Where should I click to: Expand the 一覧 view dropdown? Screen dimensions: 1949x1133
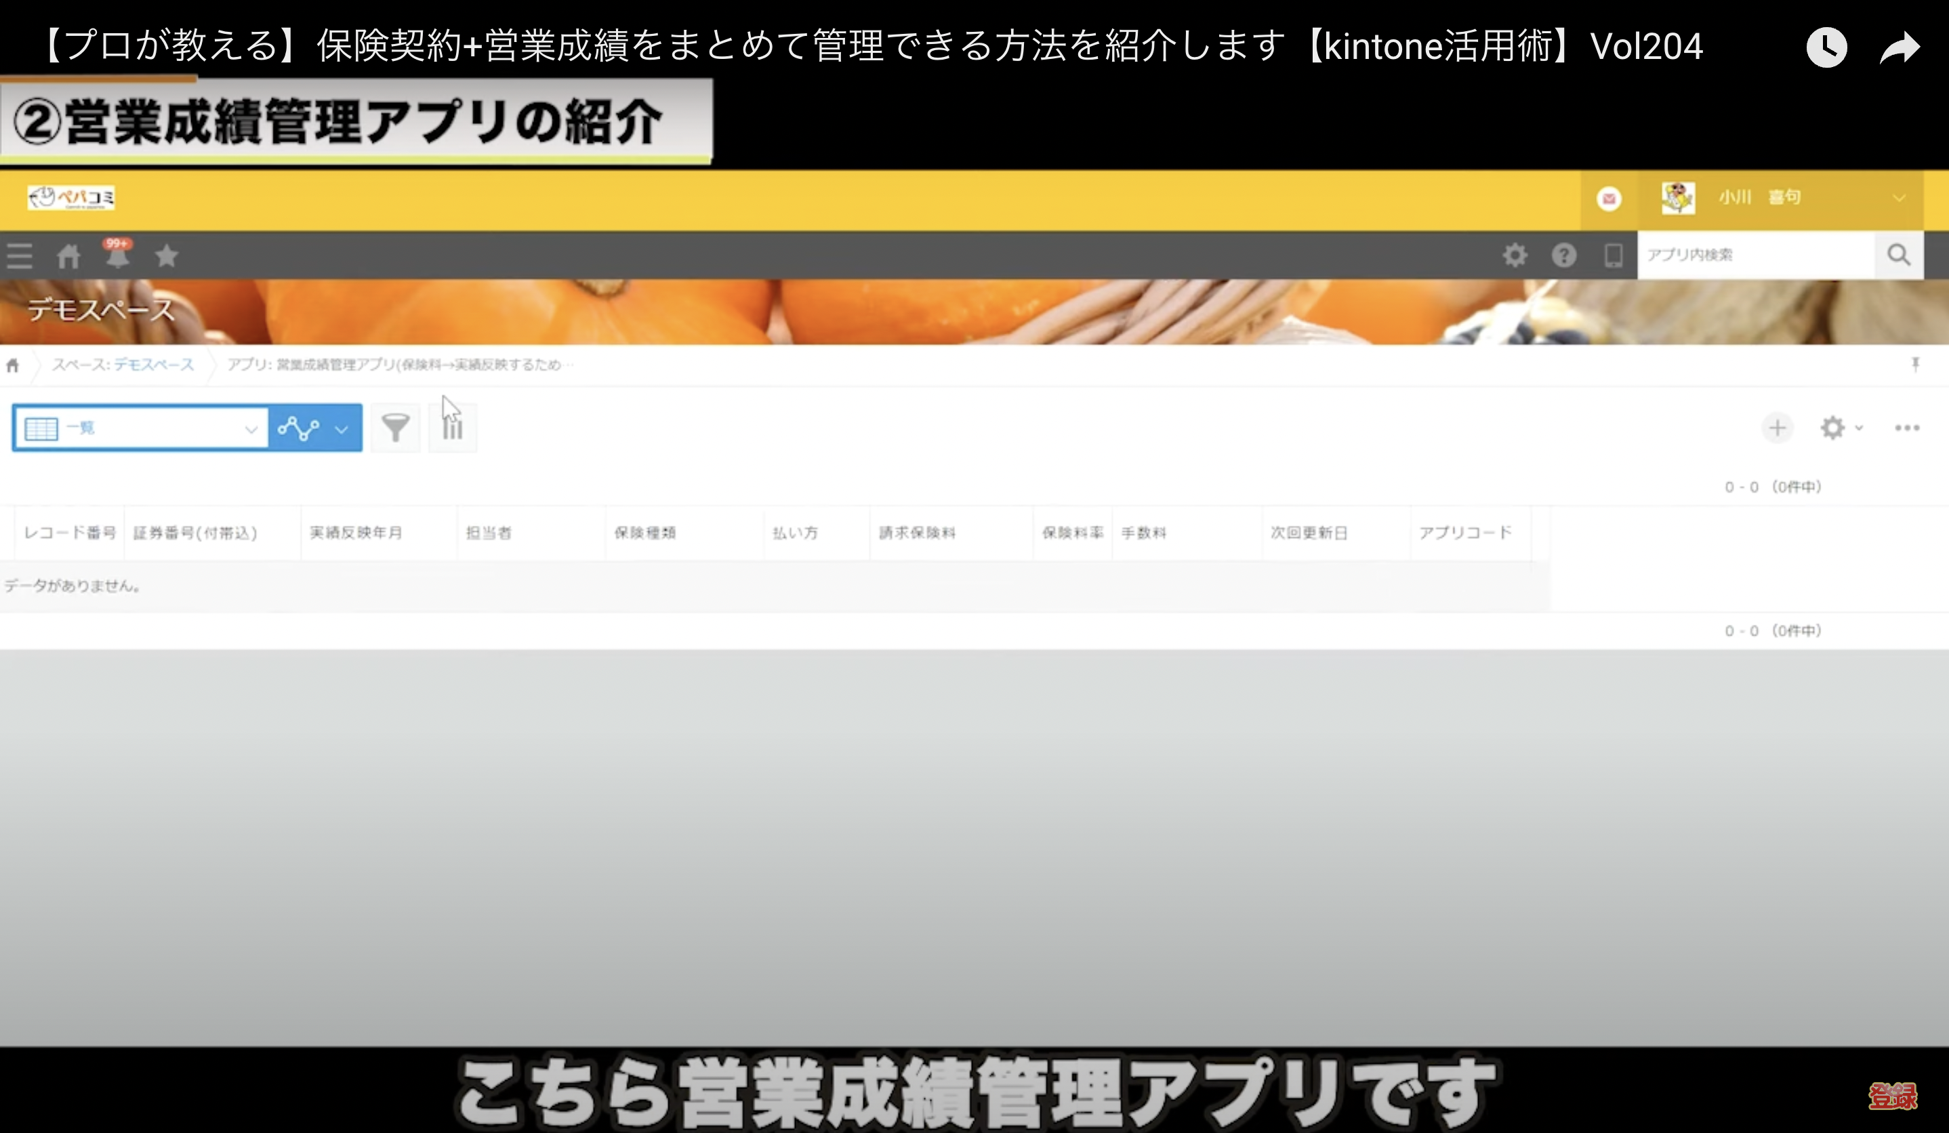[x=142, y=428]
